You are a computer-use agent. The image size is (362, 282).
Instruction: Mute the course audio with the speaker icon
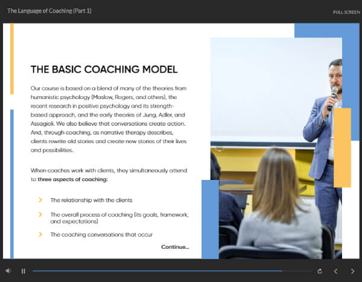click(x=8, y=271)
